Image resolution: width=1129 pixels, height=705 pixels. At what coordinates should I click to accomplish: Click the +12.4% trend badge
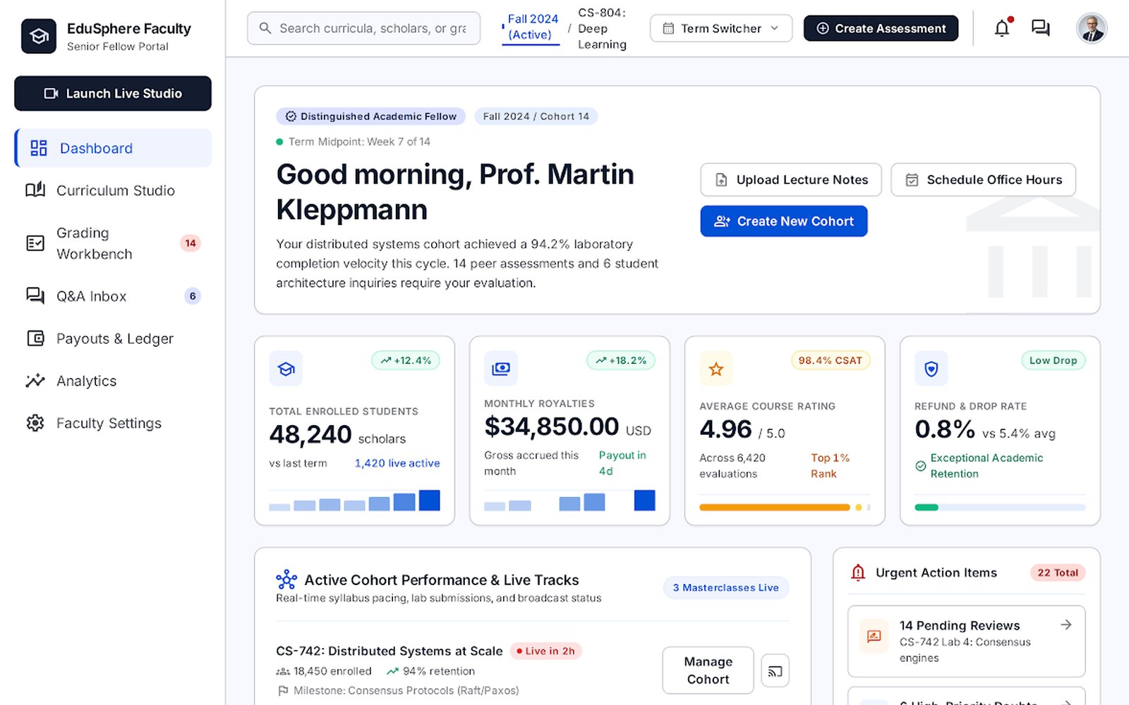coord(406,360)
